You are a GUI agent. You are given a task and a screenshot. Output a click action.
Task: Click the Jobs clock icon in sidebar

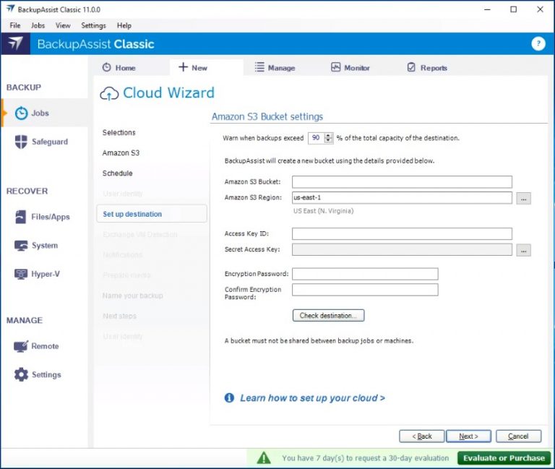pyautogui.click(x=21, y=113)
